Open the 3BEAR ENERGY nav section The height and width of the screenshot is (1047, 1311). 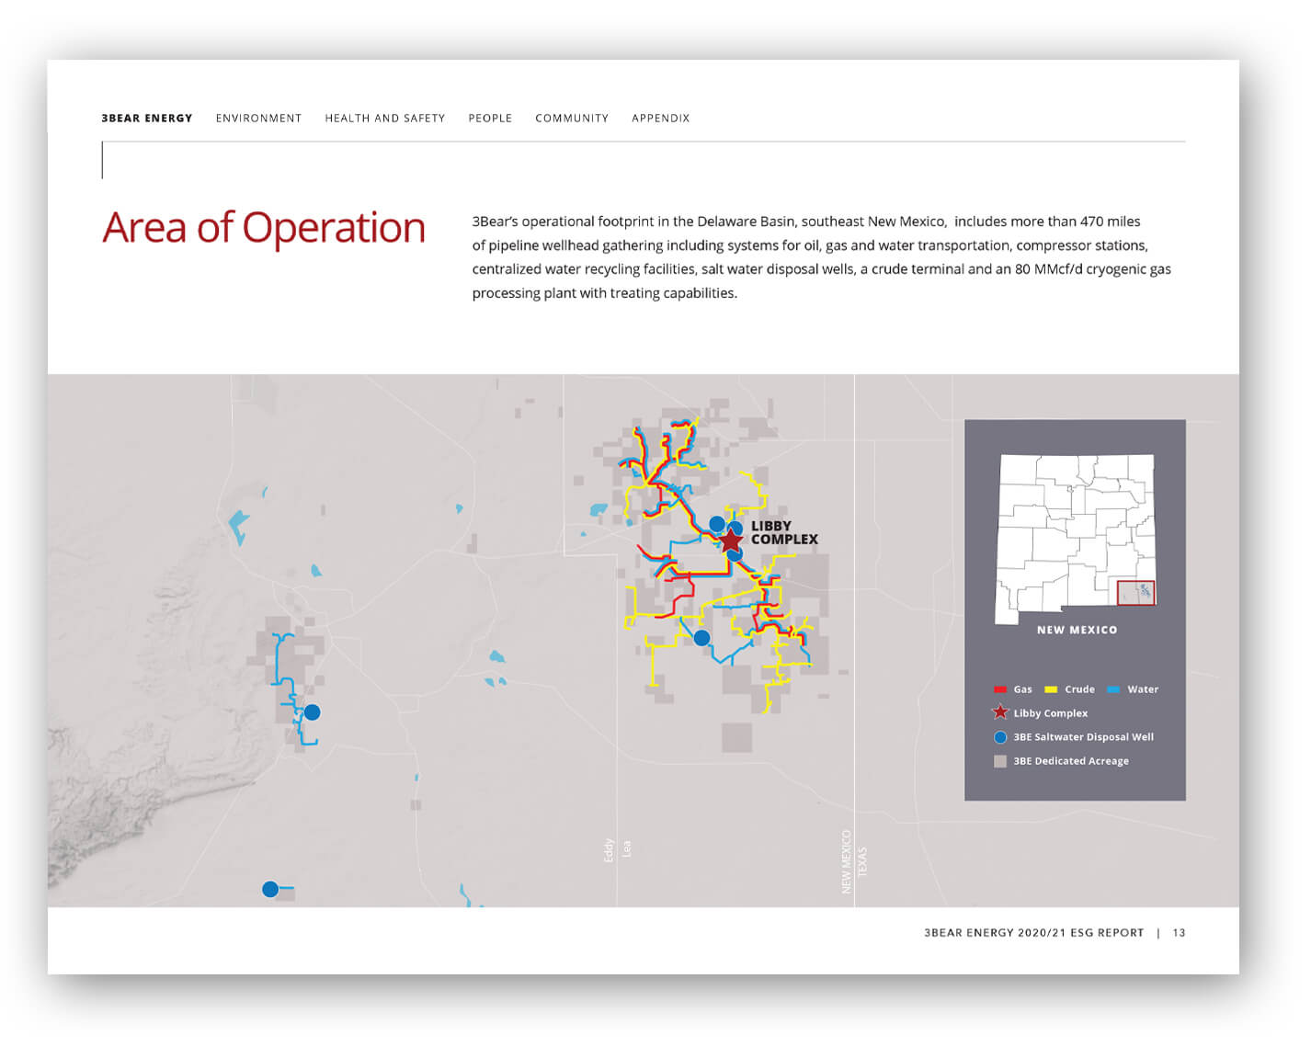tap(147, 119)
